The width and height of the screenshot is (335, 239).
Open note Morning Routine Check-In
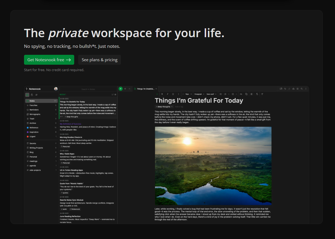88,140
